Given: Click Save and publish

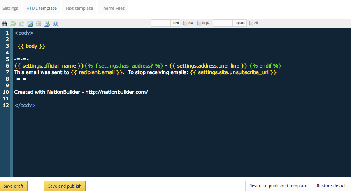Looking at the screenshot, I should pyautogui.click(x=65, y=186).
